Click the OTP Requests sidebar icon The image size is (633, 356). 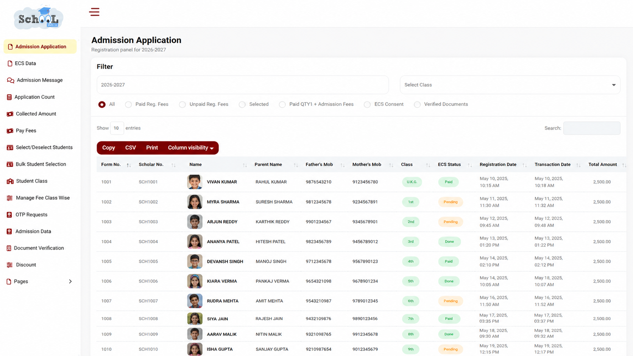[x=9, y=215]
